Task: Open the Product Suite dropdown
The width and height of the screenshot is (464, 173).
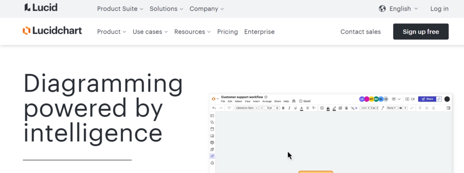Action: pyautogui.click(x=120, y=9)
